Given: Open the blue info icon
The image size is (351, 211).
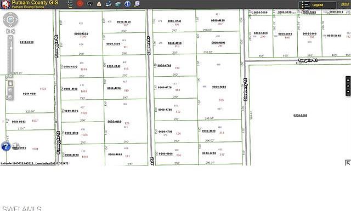Looking at the screenshot, I should (x=127, y=4).
